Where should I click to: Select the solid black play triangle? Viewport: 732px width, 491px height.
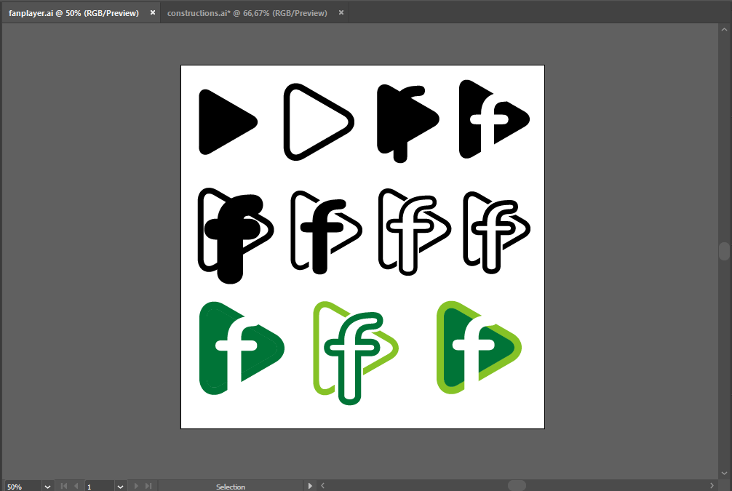[228, 121]
